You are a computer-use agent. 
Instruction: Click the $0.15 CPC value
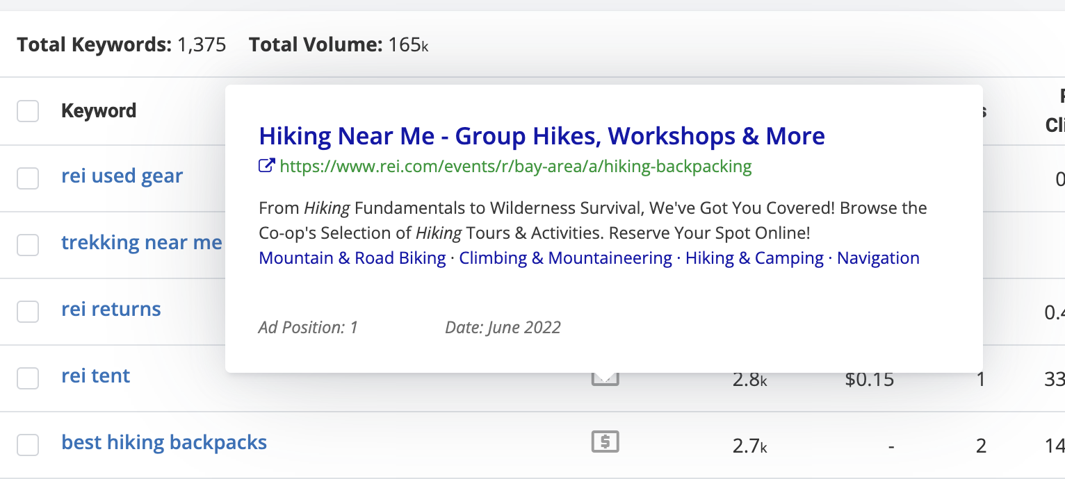coord(869,379)
